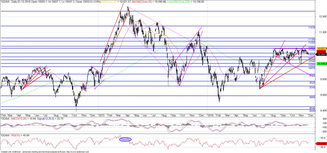Click the 9340 price level label

coord(312,87)
